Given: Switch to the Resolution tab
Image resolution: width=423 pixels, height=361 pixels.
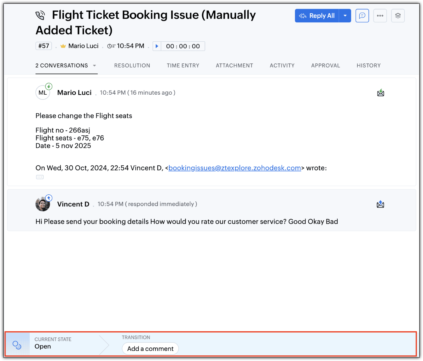Looking at the screenshot, I should click(x=132, y=66).
